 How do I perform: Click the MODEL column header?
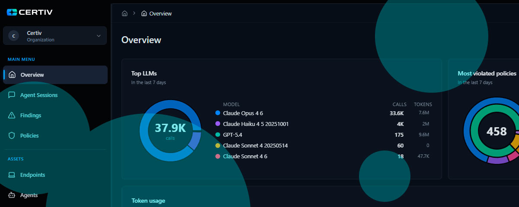point(231,104)
